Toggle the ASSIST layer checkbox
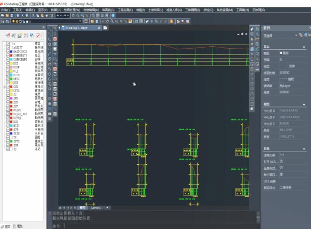 coord(8,48)
